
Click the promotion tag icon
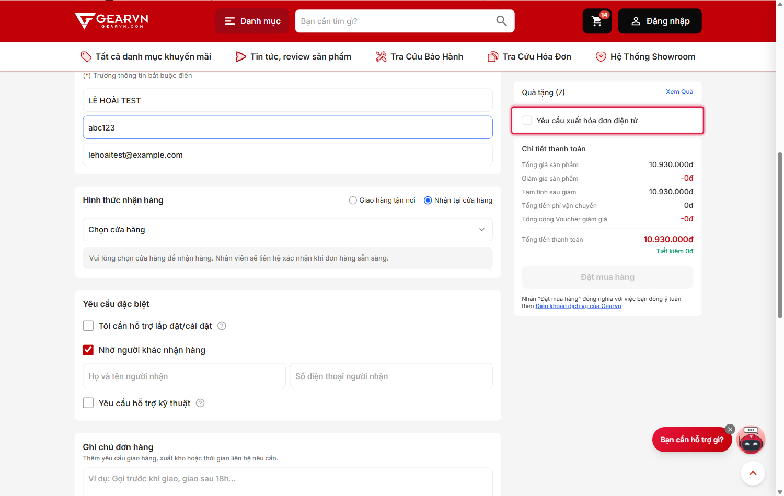click(x=86, y=56)
